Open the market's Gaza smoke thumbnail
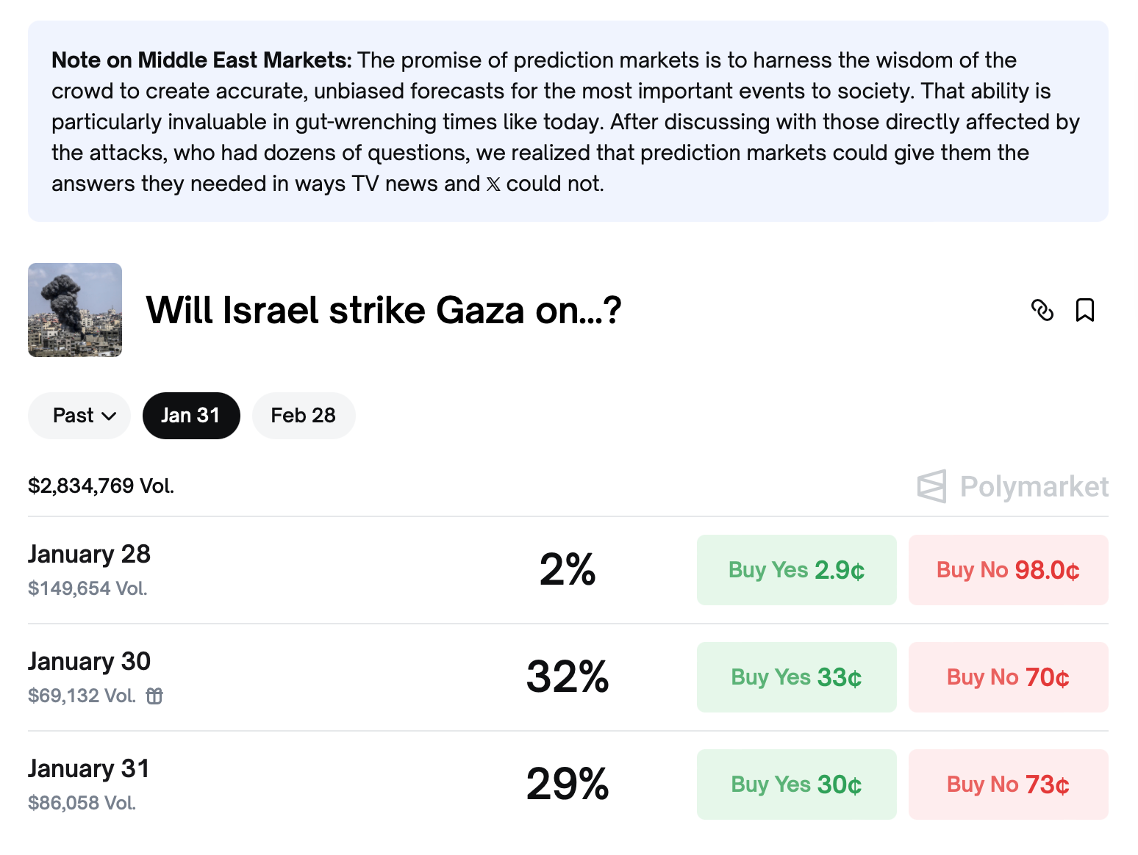1138x855 pixels. pos(75,310)
